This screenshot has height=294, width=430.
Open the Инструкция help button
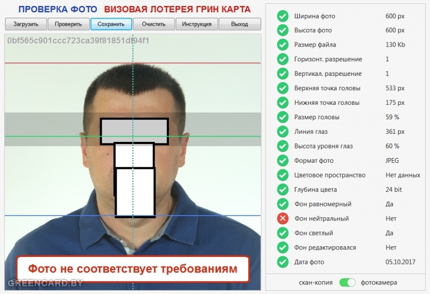tap(197, 24)
